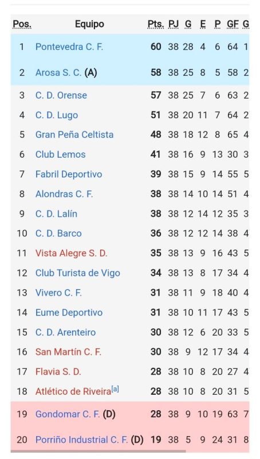Follow the C. D. Orense link

pyautogui.click(x=61, y=95)
